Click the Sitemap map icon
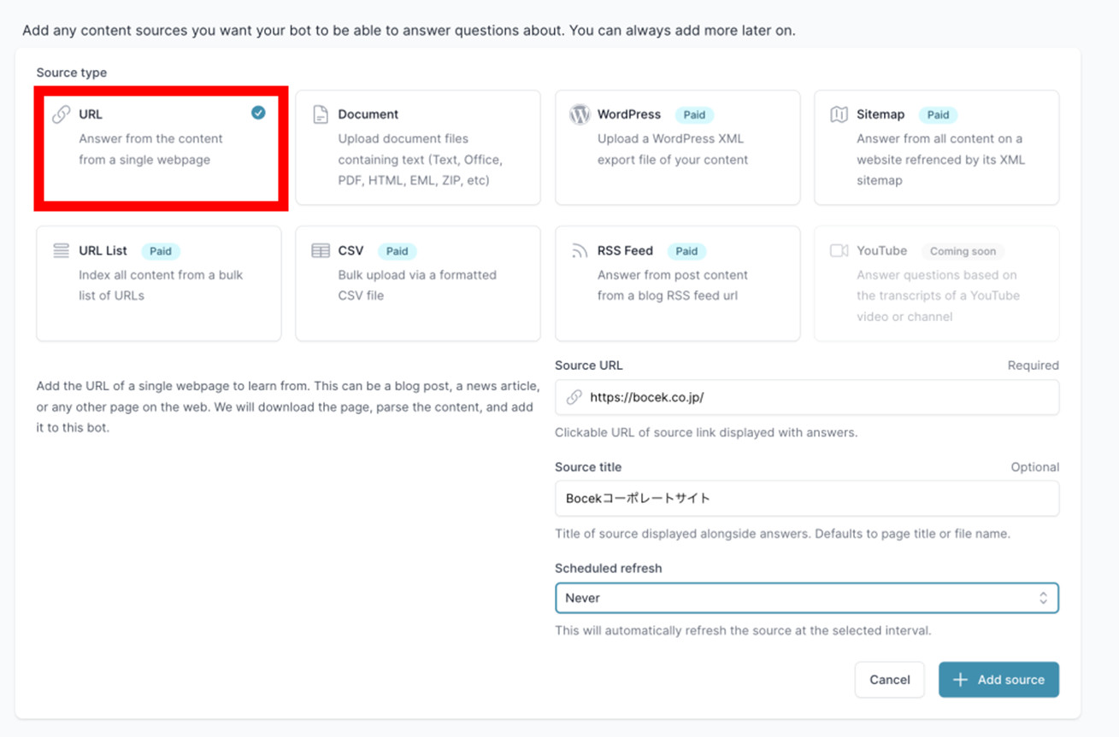1119x737 pixels. 839,114
